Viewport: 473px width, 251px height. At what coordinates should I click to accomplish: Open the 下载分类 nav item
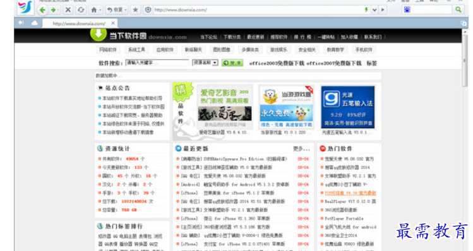[232, 37]
